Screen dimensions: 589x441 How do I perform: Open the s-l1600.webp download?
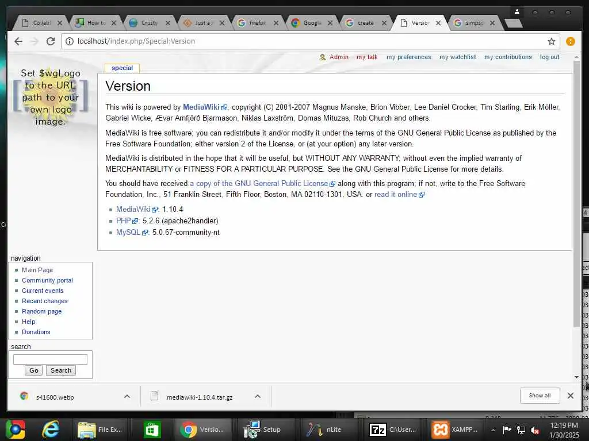point(55,397)
